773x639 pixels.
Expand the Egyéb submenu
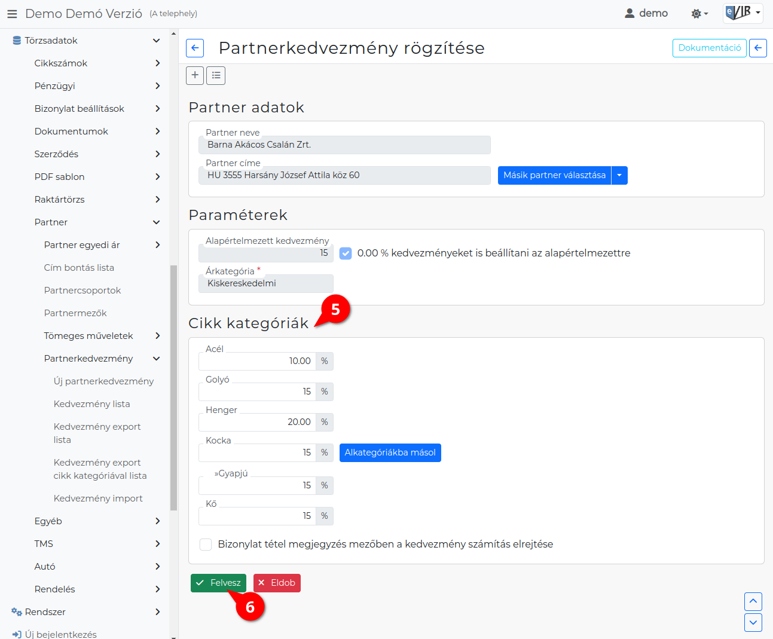point(157,521)
